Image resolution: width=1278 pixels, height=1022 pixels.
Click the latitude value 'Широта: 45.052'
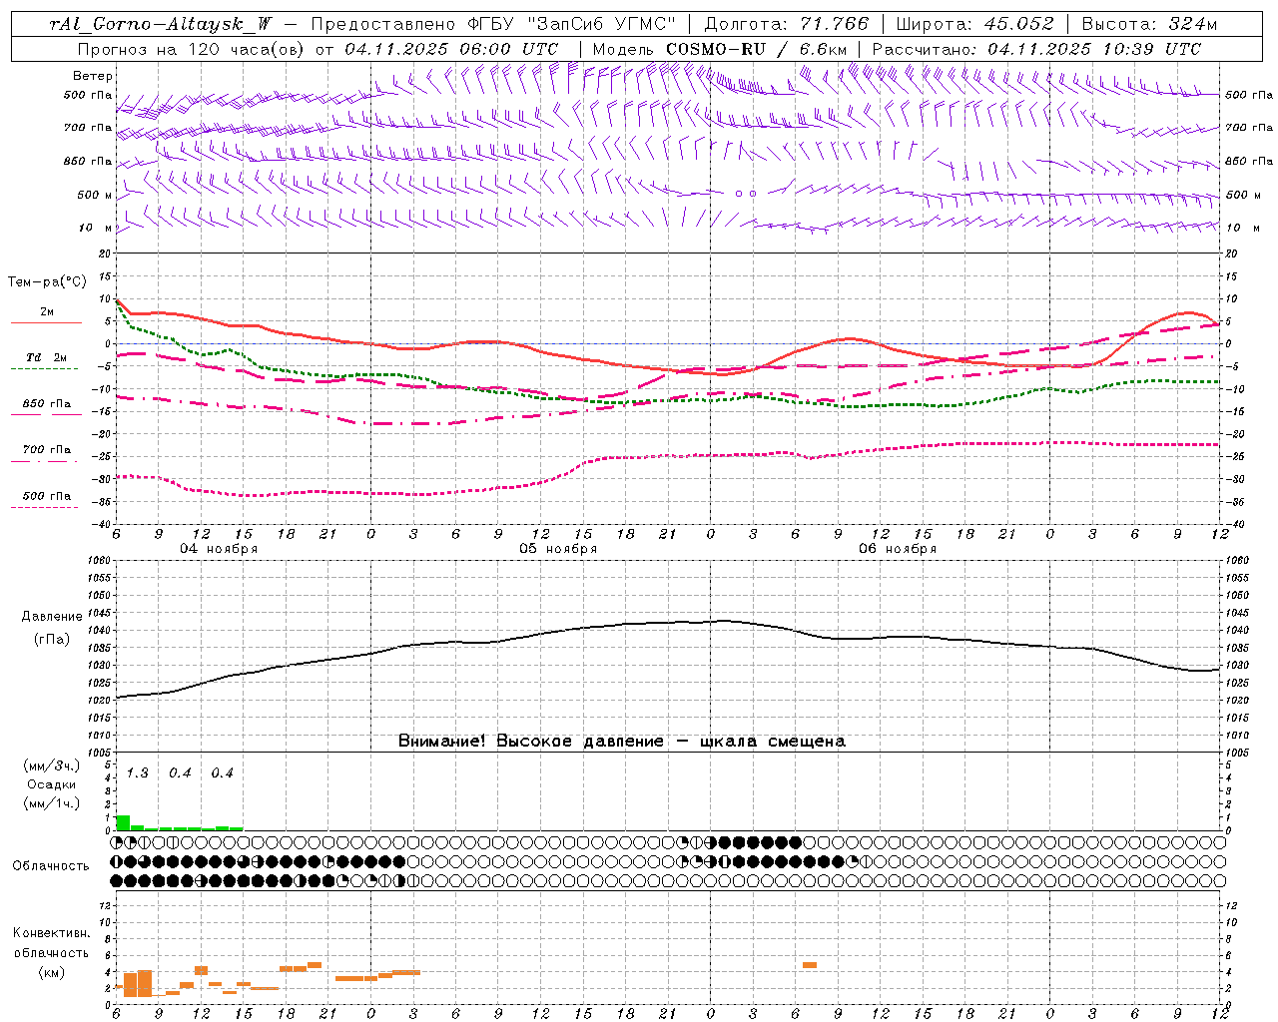coord(974,24)
